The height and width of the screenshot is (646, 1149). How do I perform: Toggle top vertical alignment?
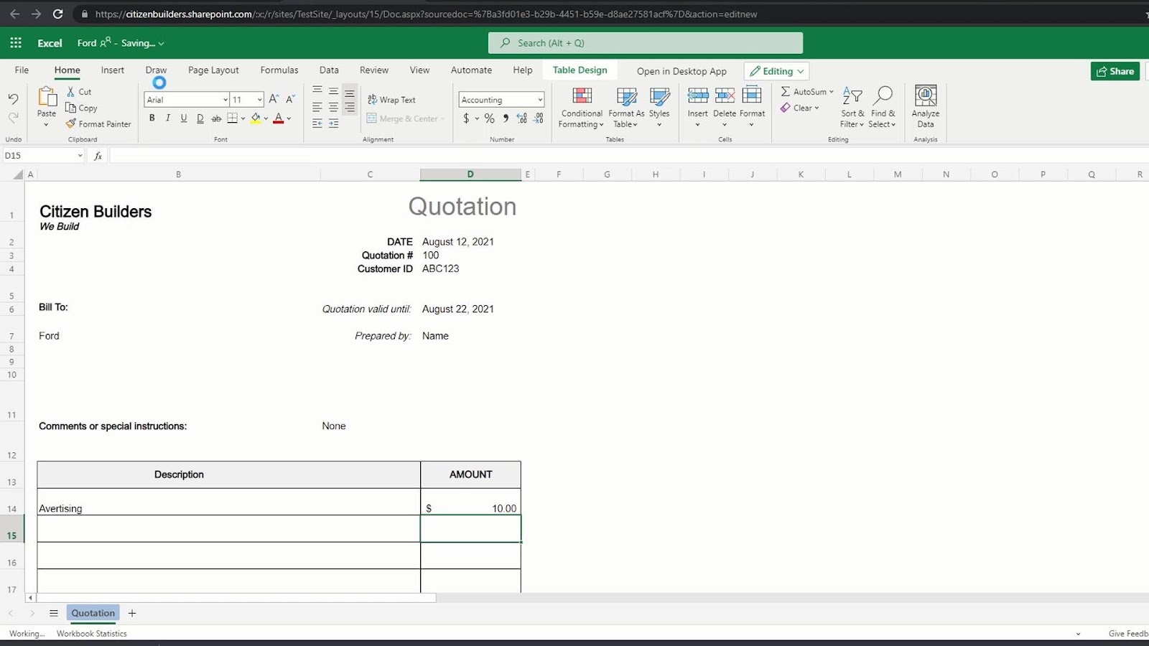[317, 90]
